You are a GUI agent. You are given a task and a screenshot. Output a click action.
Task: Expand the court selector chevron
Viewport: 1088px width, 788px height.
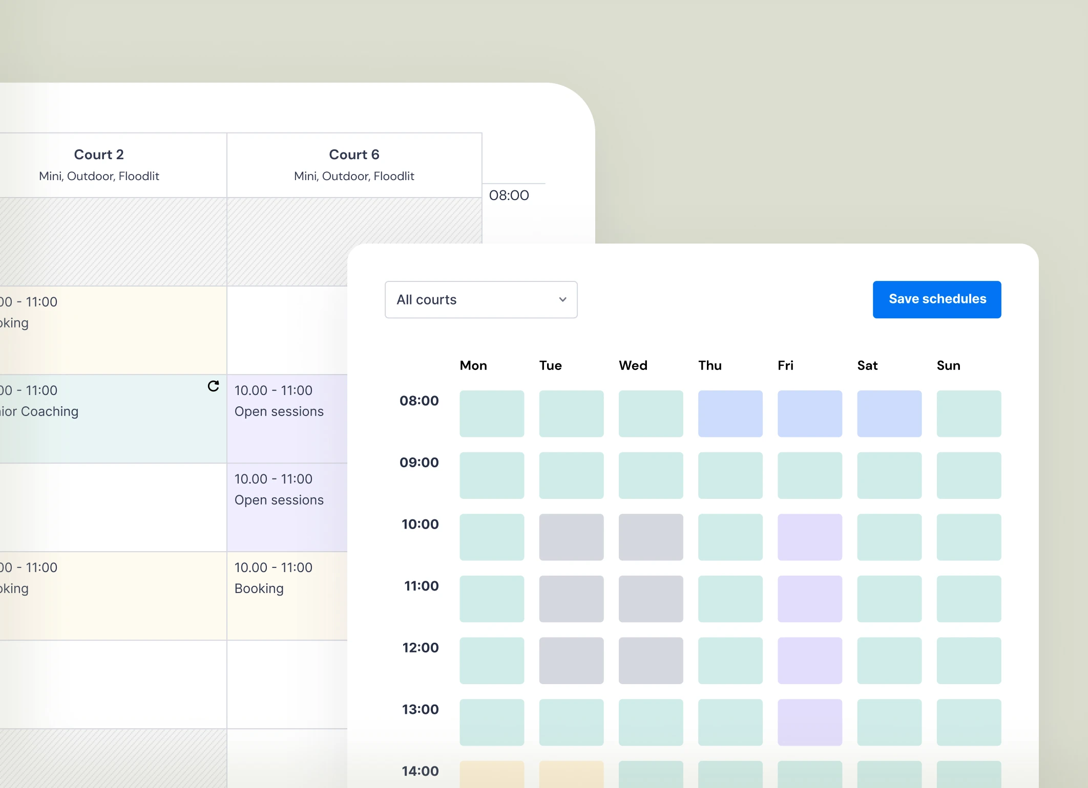[562, 299]
